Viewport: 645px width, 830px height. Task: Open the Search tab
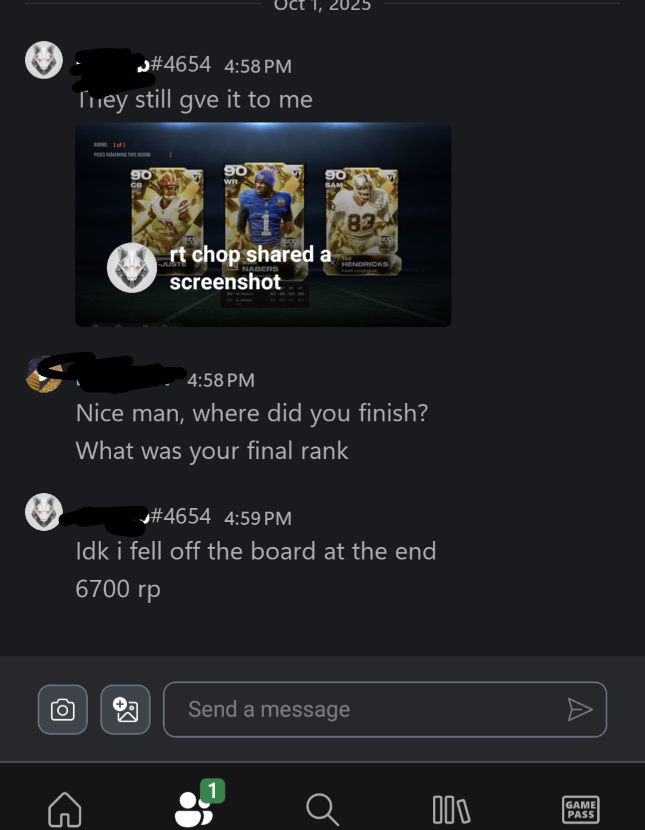tap(322, 809)
